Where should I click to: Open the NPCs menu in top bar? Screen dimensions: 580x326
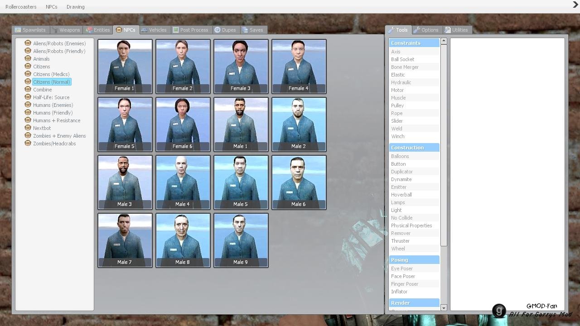[52, 7]
